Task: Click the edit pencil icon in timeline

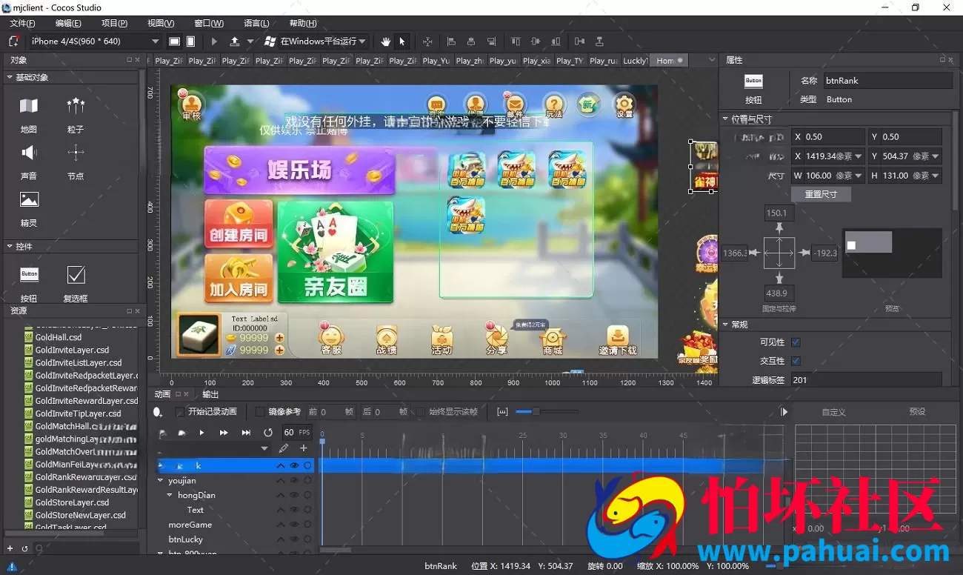Action: pos(284,448)
